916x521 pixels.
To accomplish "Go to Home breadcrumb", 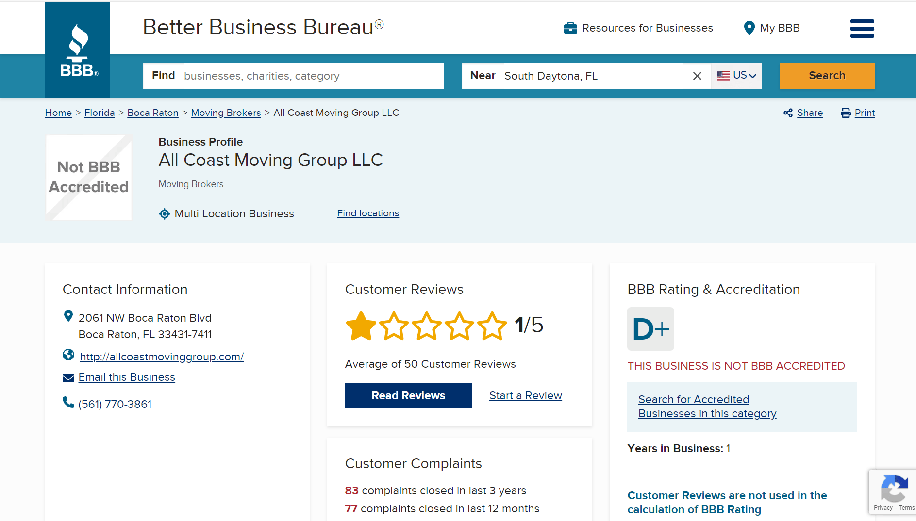I will (x=58, y=113).
